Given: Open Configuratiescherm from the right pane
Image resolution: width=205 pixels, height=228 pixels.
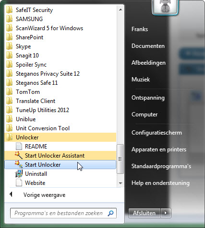Looking at the screenshot, I should click(x=157, y=133).
